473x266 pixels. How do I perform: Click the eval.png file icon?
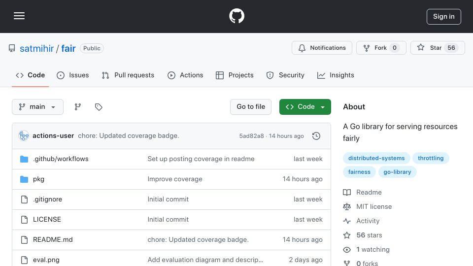tap(24, 260)
